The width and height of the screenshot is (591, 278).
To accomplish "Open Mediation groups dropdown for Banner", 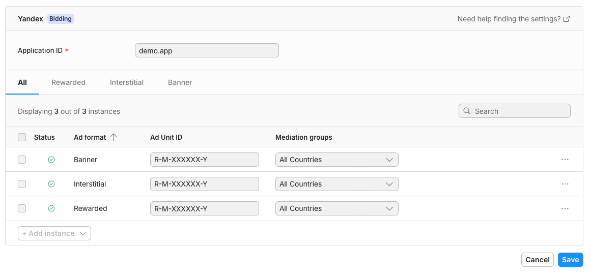I will (336, 160).
